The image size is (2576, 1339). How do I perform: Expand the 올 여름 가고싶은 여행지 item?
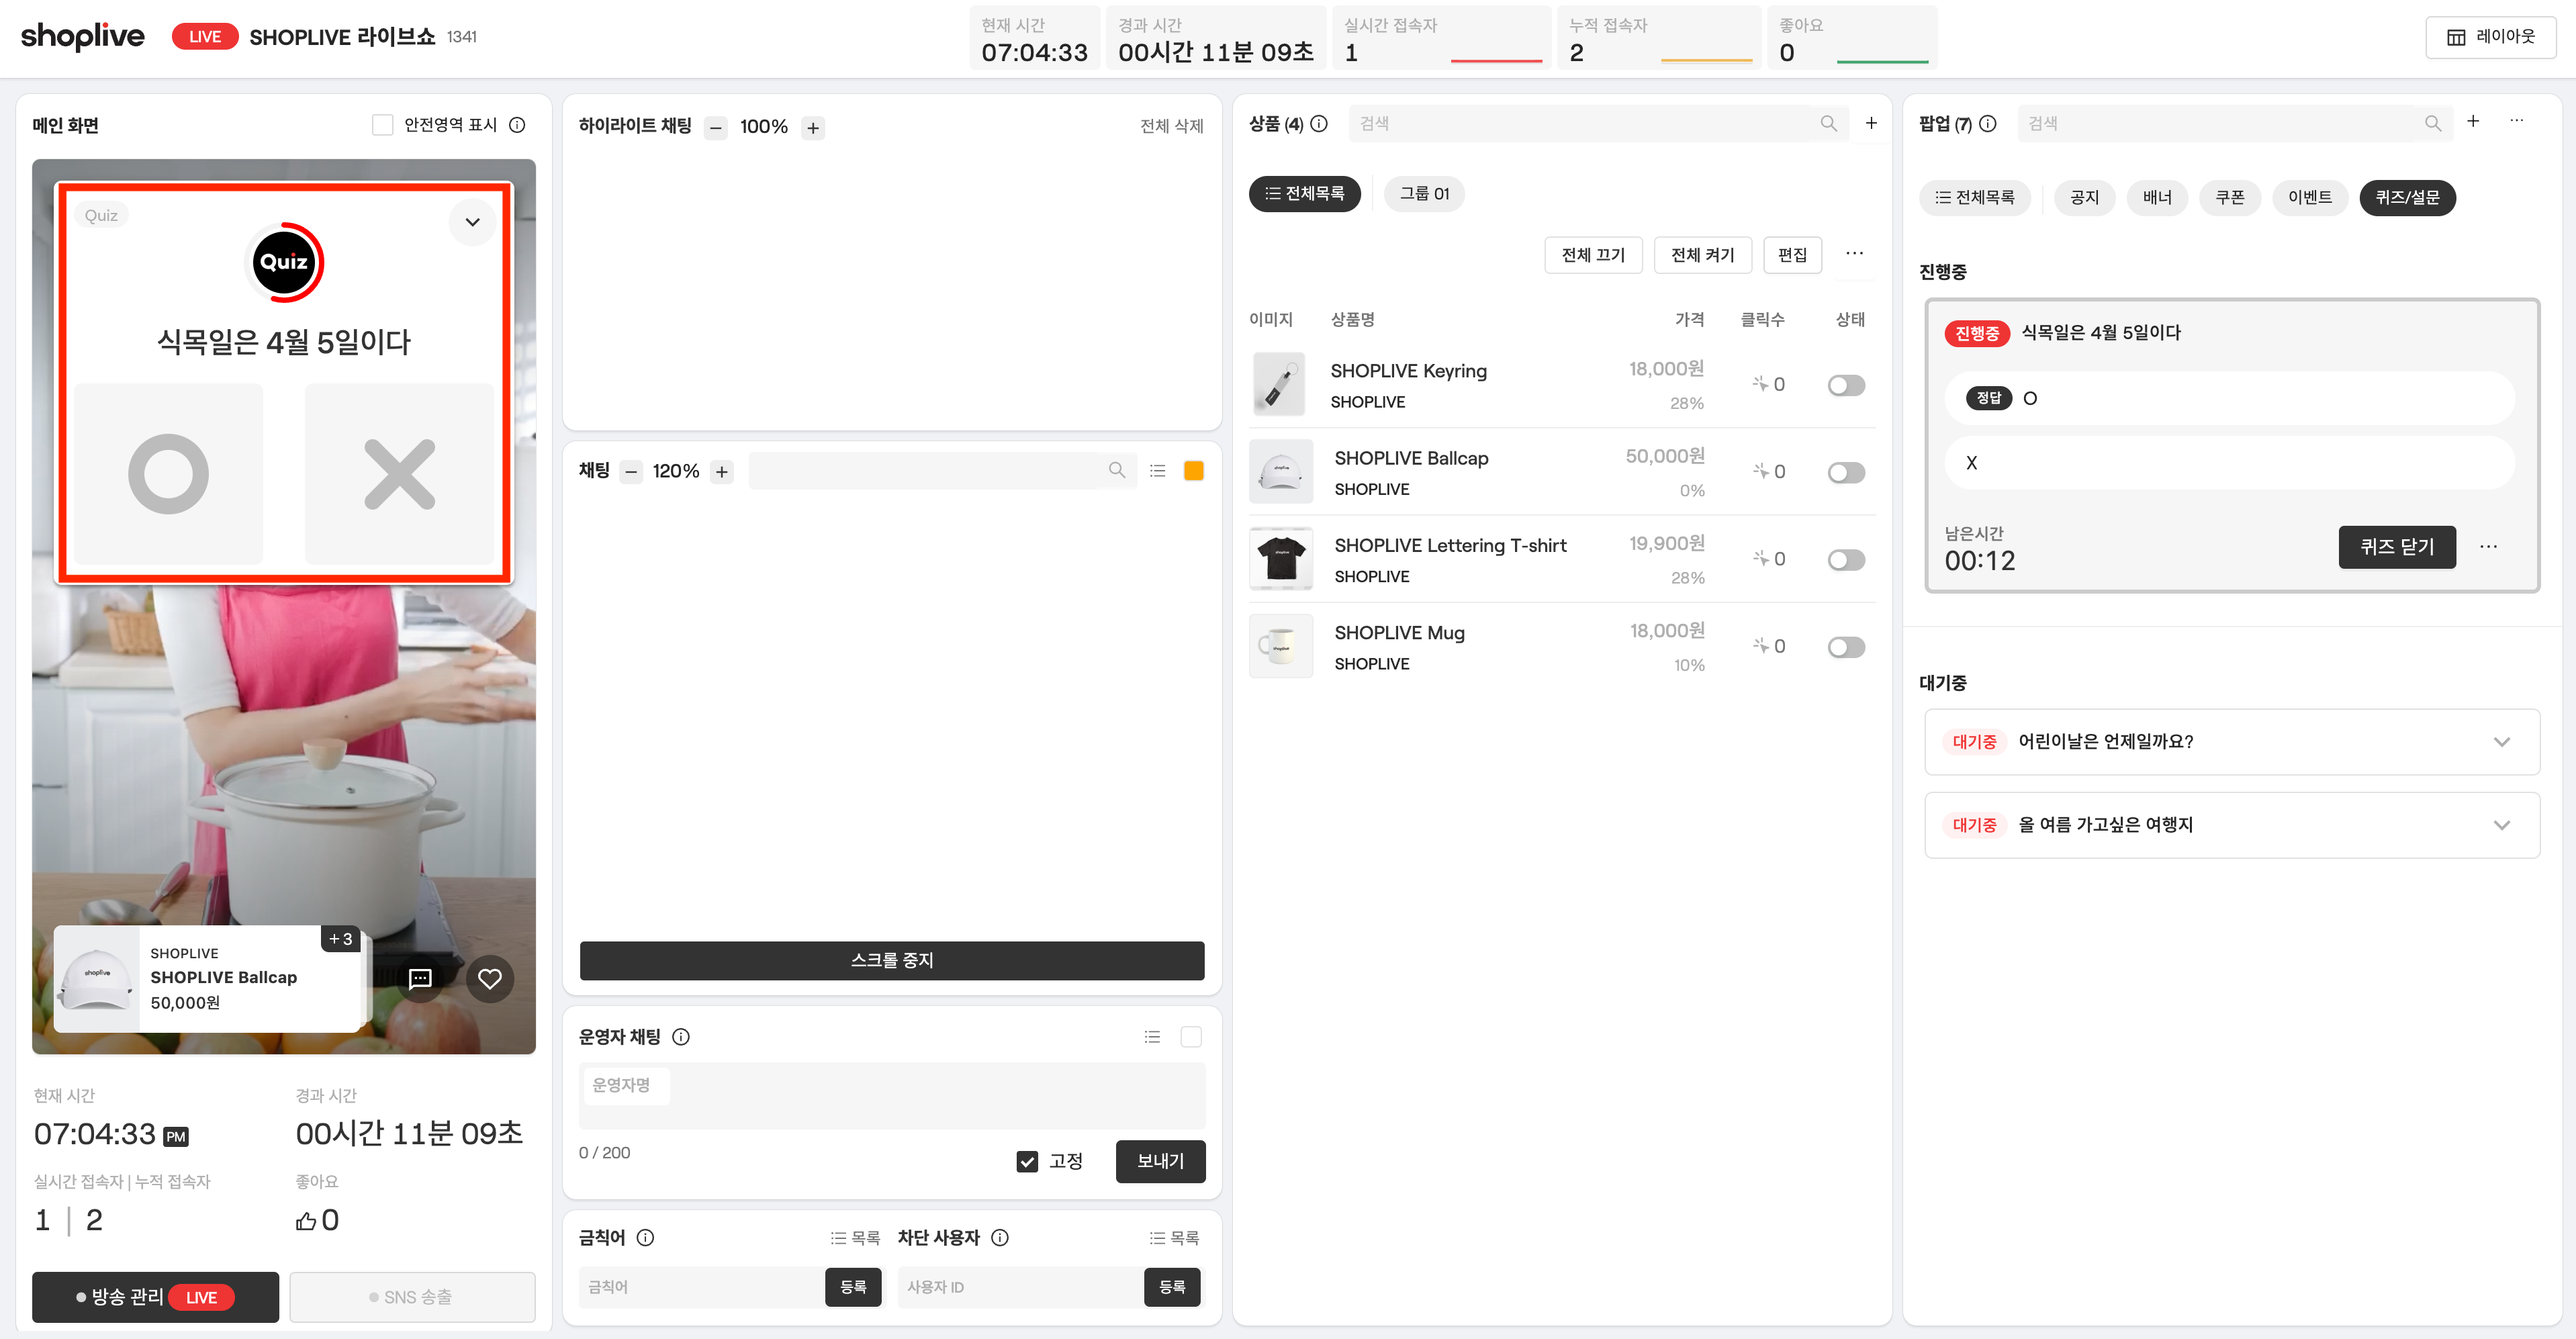coord(2501,825)
